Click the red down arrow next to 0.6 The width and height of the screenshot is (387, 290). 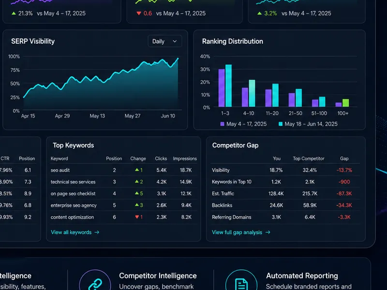[x=139, y=14]
